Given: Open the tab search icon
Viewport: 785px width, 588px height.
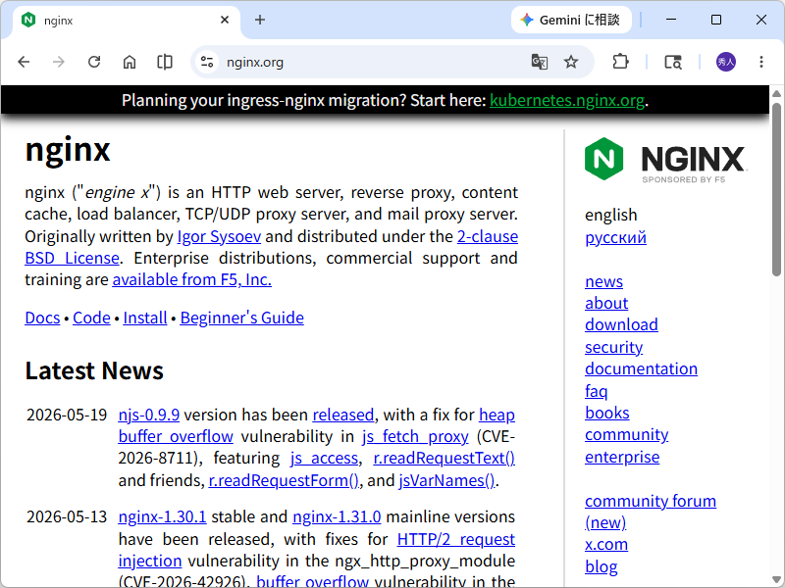Looking at the screenshot, I should tap(673, 62).
